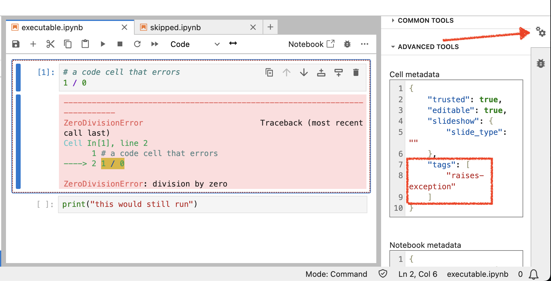Delete the cell using the trash icon
This screenshot has width=551, height=281.
click(356, 72)
